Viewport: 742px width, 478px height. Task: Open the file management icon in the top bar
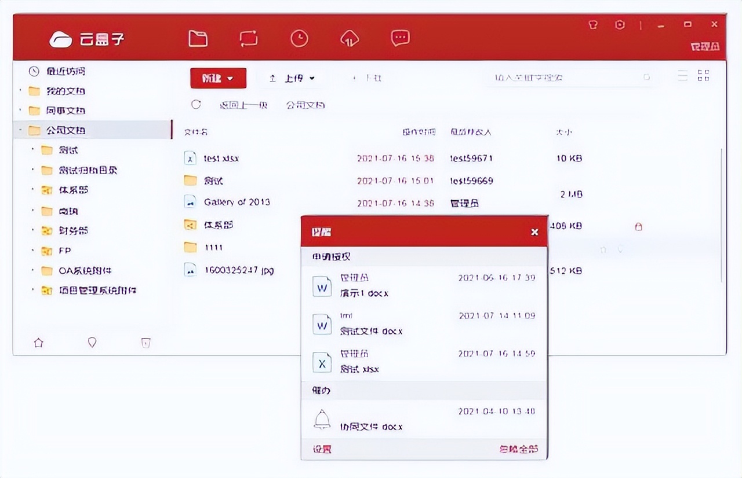point(198,38)
